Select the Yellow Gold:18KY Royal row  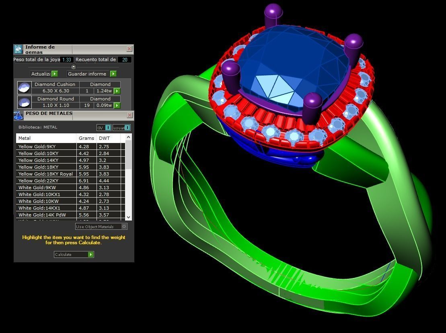pyautogui.click(x=70, y=174)
